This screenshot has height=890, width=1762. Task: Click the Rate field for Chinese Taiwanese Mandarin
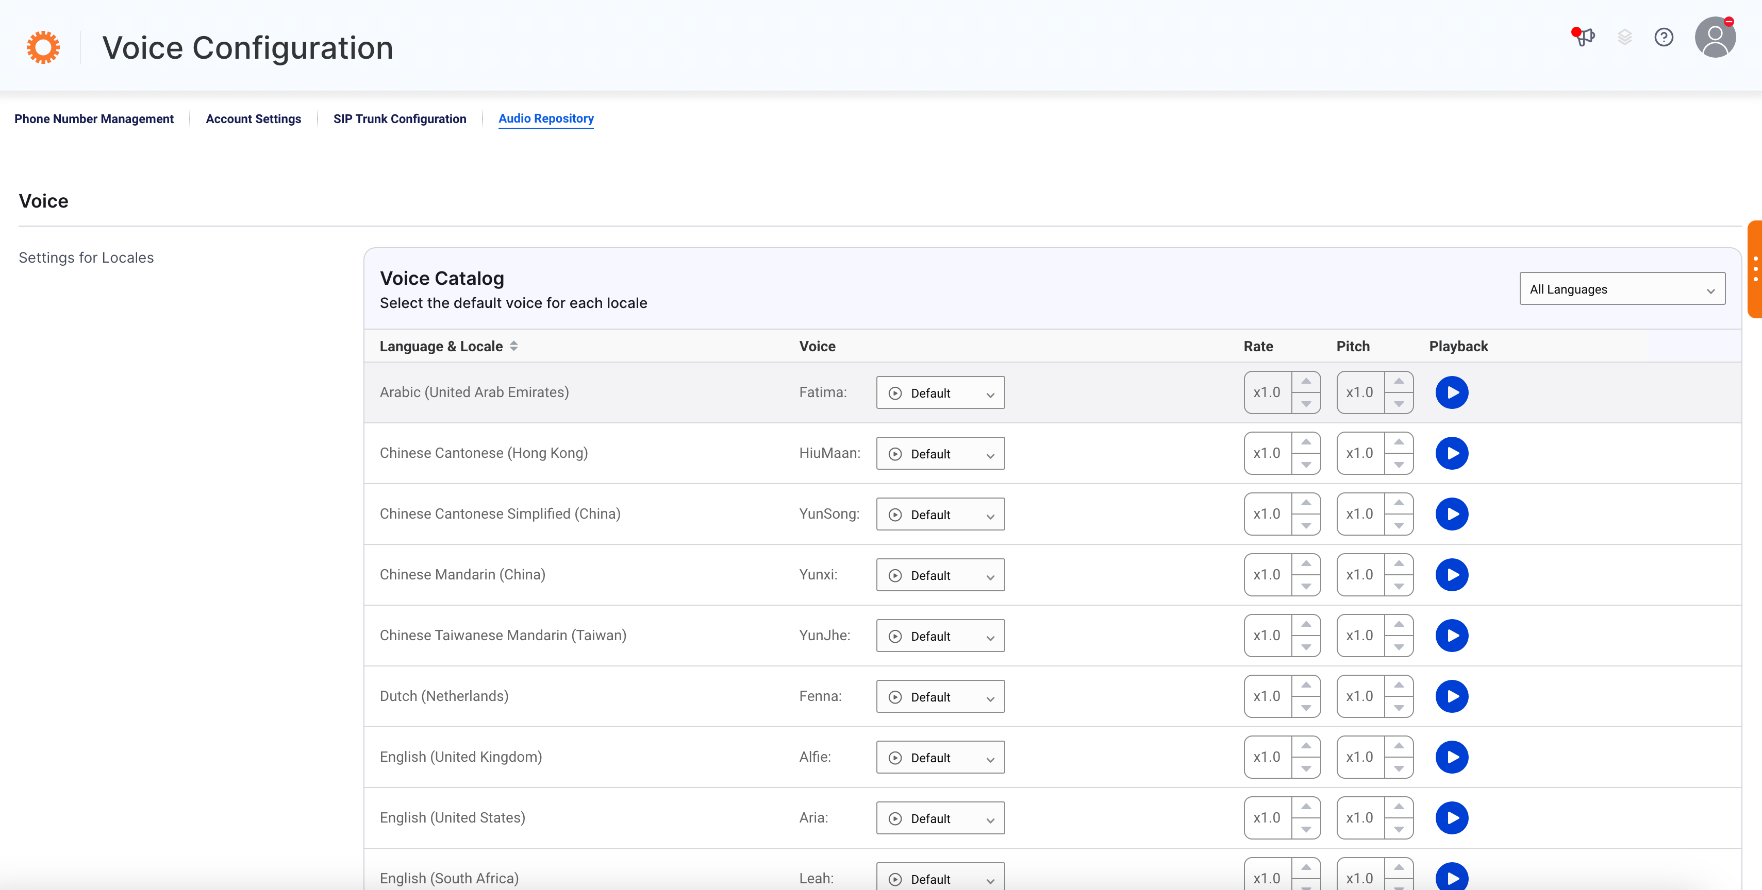tap(1268, 636)
